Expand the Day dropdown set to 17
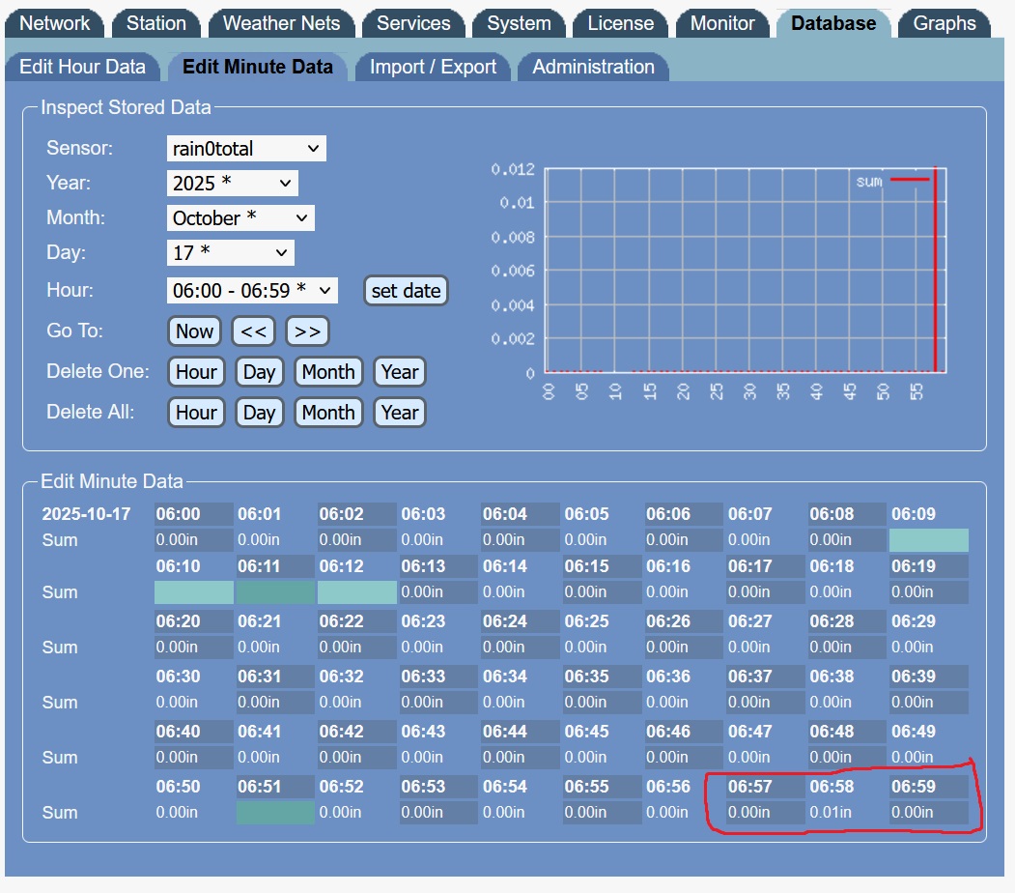The image size is (1015, 893). [230, 253]
